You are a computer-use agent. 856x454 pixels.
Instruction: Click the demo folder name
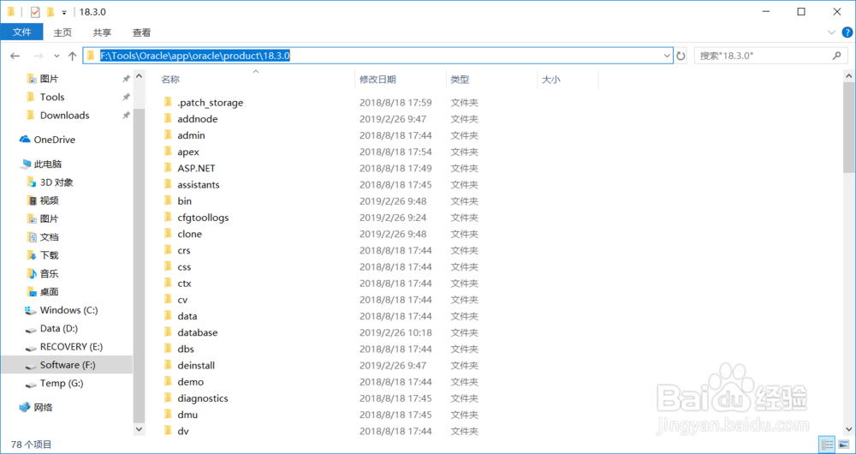[x=191, y=381]
